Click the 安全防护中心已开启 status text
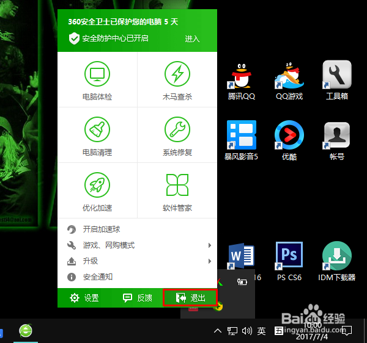The height and width of the screenshot is (343, 367). tap(115, 38)
